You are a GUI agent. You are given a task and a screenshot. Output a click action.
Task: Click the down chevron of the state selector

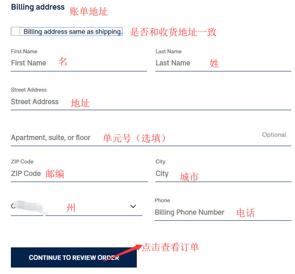point(133,207)
